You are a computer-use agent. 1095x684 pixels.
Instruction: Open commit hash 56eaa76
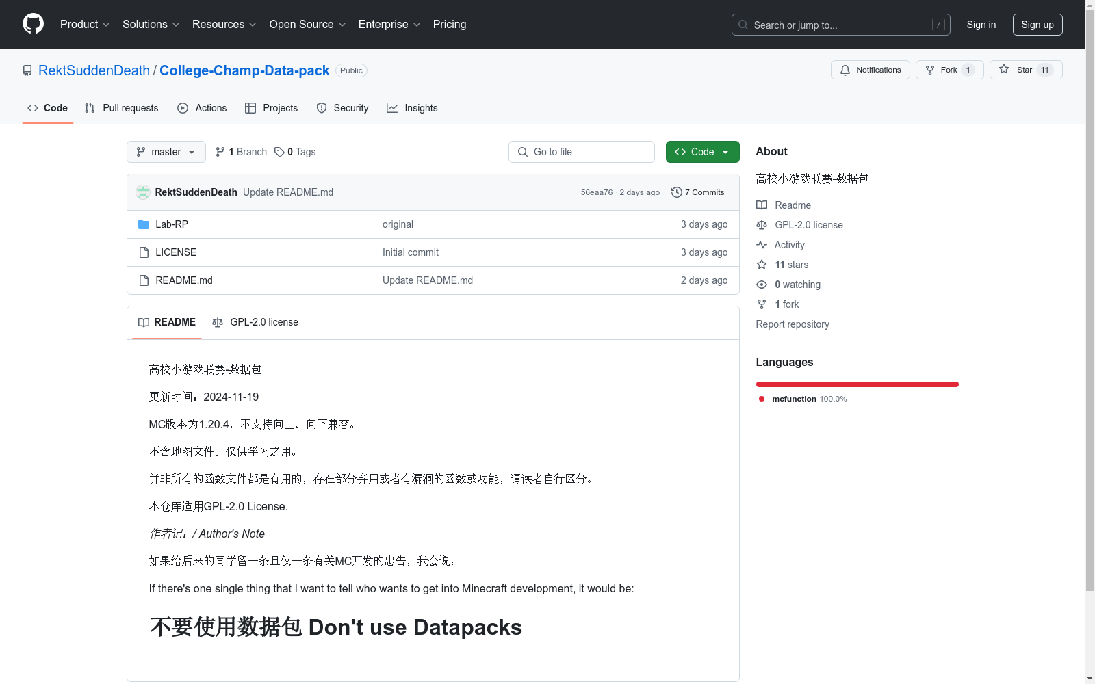point(597,192)
